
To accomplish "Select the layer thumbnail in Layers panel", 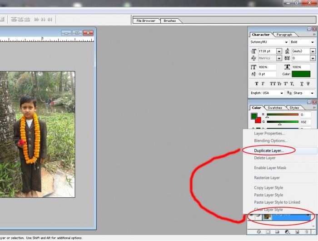I will coord(267,217).
